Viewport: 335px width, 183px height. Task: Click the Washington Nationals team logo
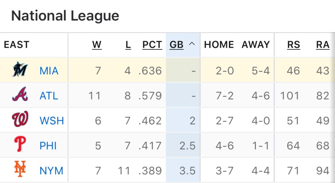tap(20, 120)
